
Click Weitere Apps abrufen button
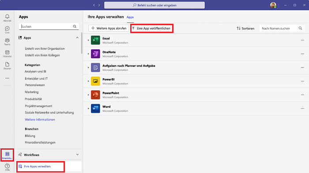tap(109, 28)
